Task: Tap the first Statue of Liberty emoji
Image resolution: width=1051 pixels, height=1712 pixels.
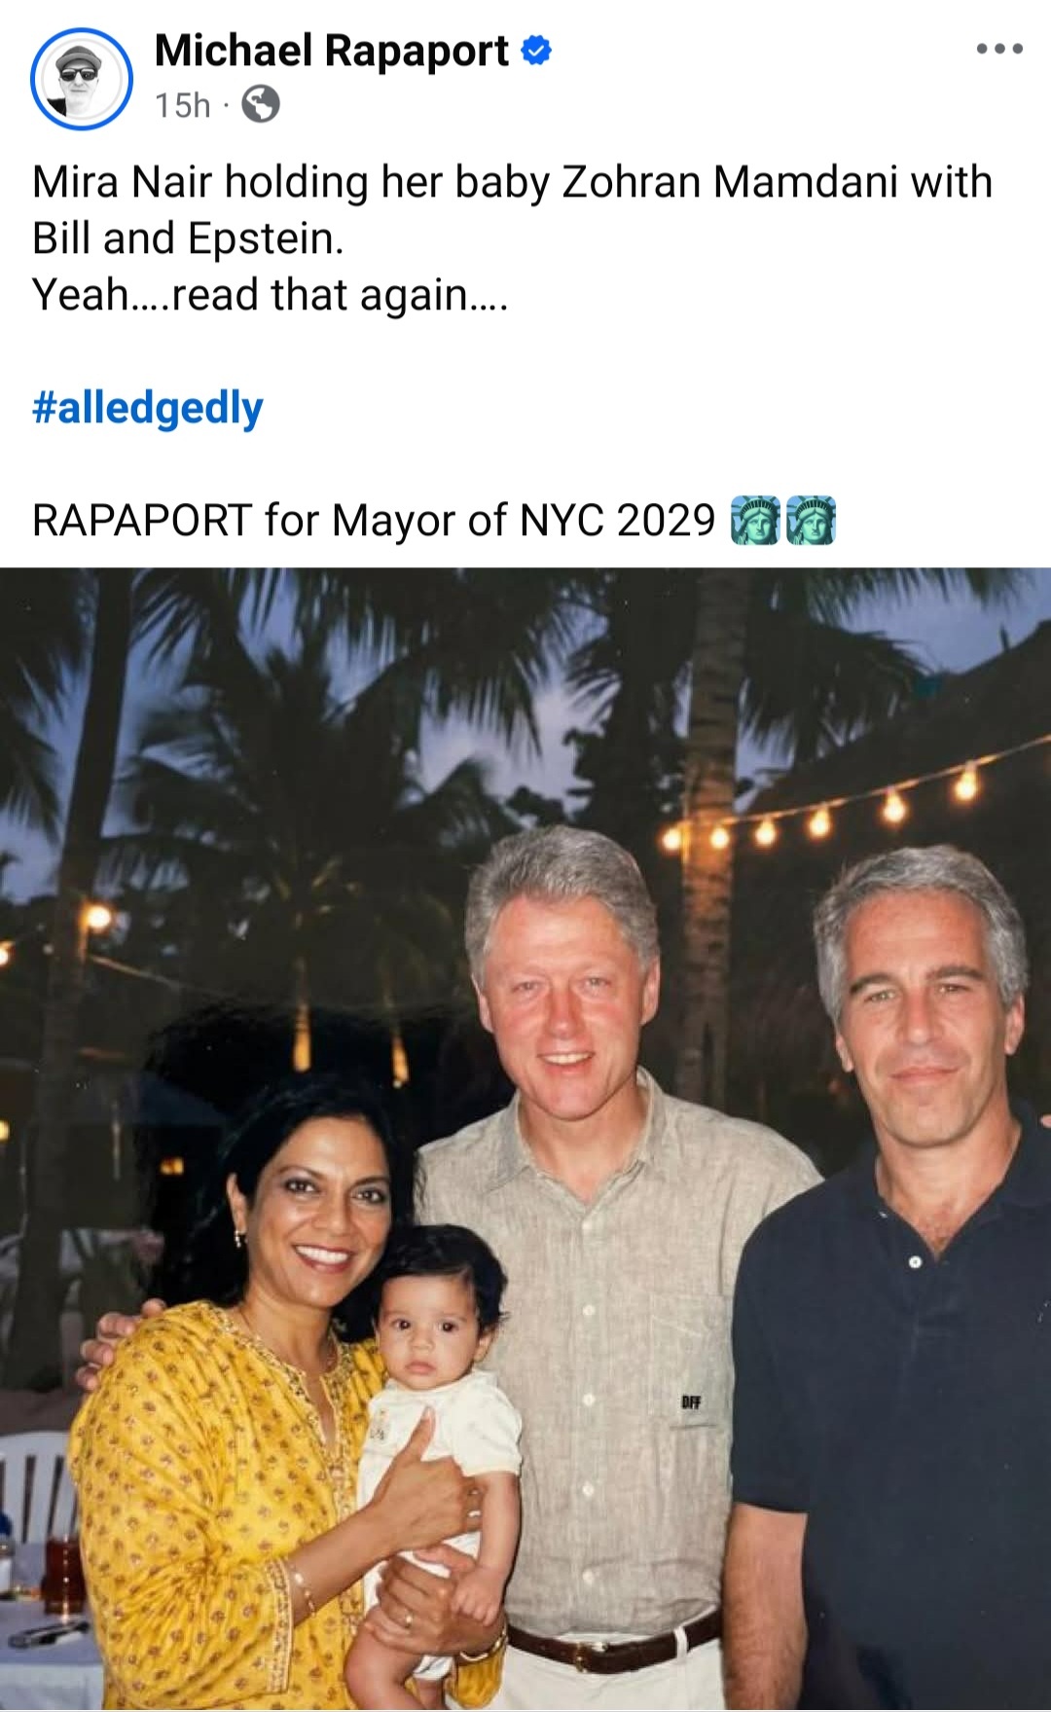Action: (756, 520)
